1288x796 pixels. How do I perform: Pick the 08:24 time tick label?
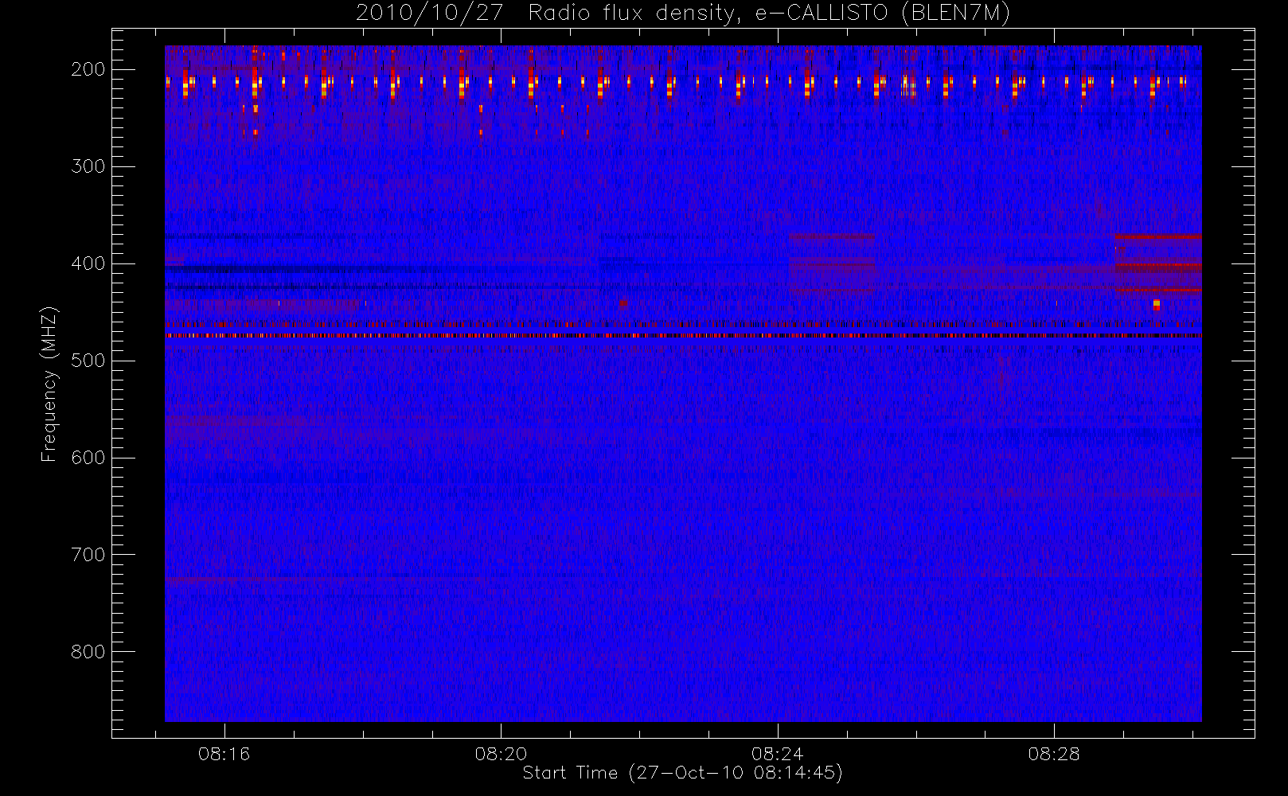tap(777, 754)
